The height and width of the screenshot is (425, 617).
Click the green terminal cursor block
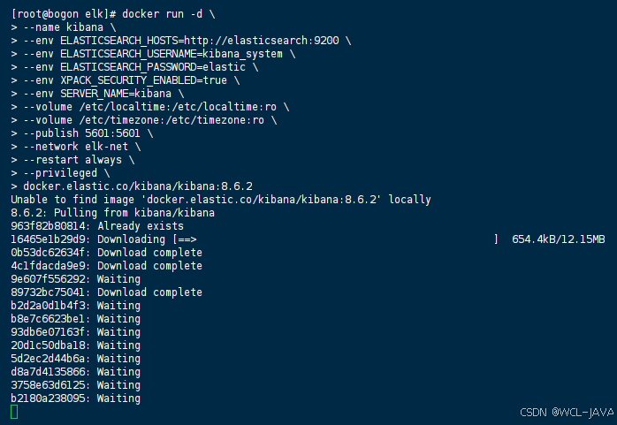point(14,412)
